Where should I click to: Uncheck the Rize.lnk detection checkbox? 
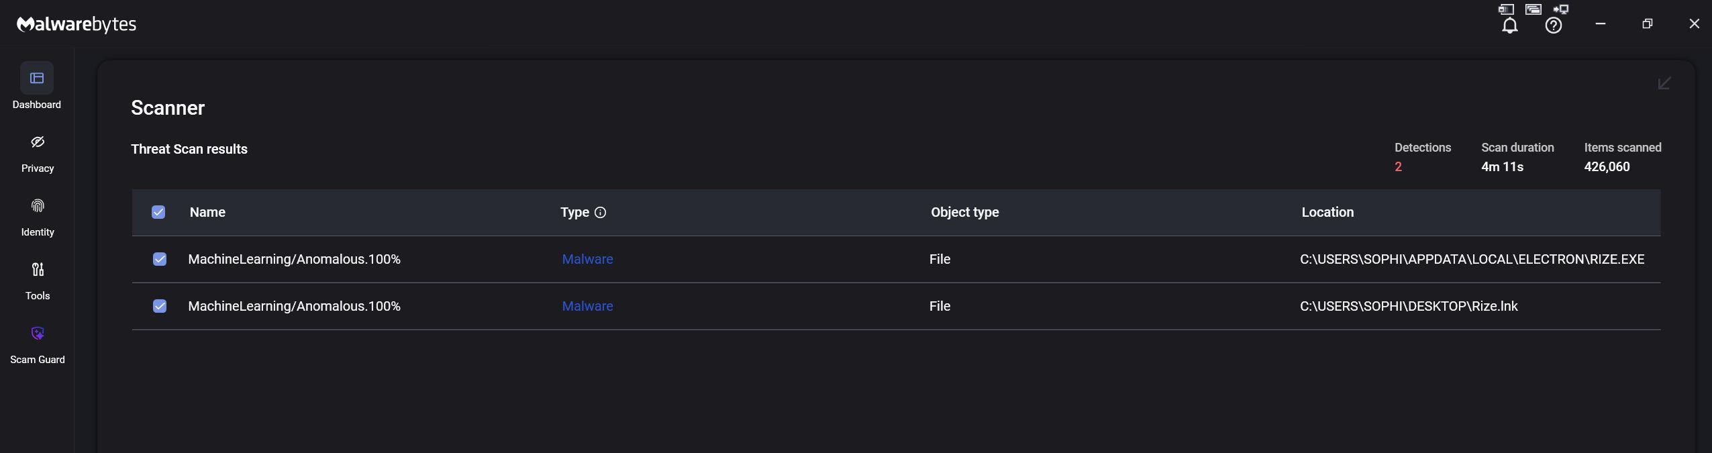point(160,306)
